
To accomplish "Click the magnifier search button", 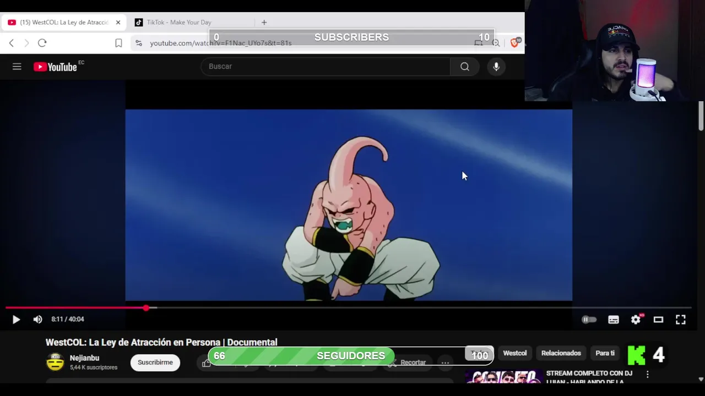I will tap(465, 67).
